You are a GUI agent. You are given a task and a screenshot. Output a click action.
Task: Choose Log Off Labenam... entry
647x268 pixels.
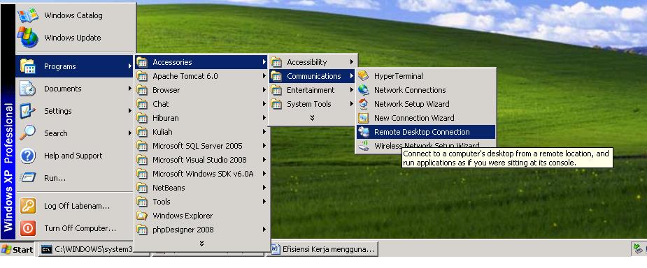(x=74, y=206)
